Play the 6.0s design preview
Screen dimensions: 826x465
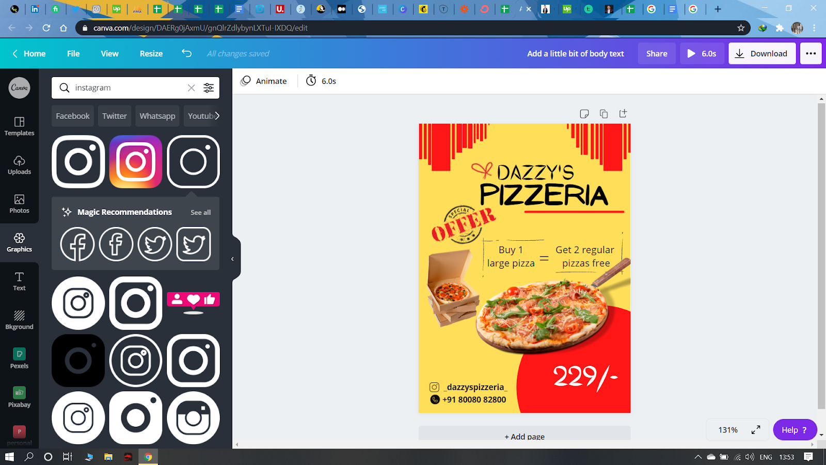coord(702,53)
